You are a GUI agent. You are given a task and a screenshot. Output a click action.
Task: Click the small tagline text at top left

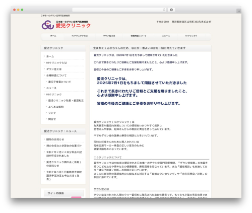(55, 16)
